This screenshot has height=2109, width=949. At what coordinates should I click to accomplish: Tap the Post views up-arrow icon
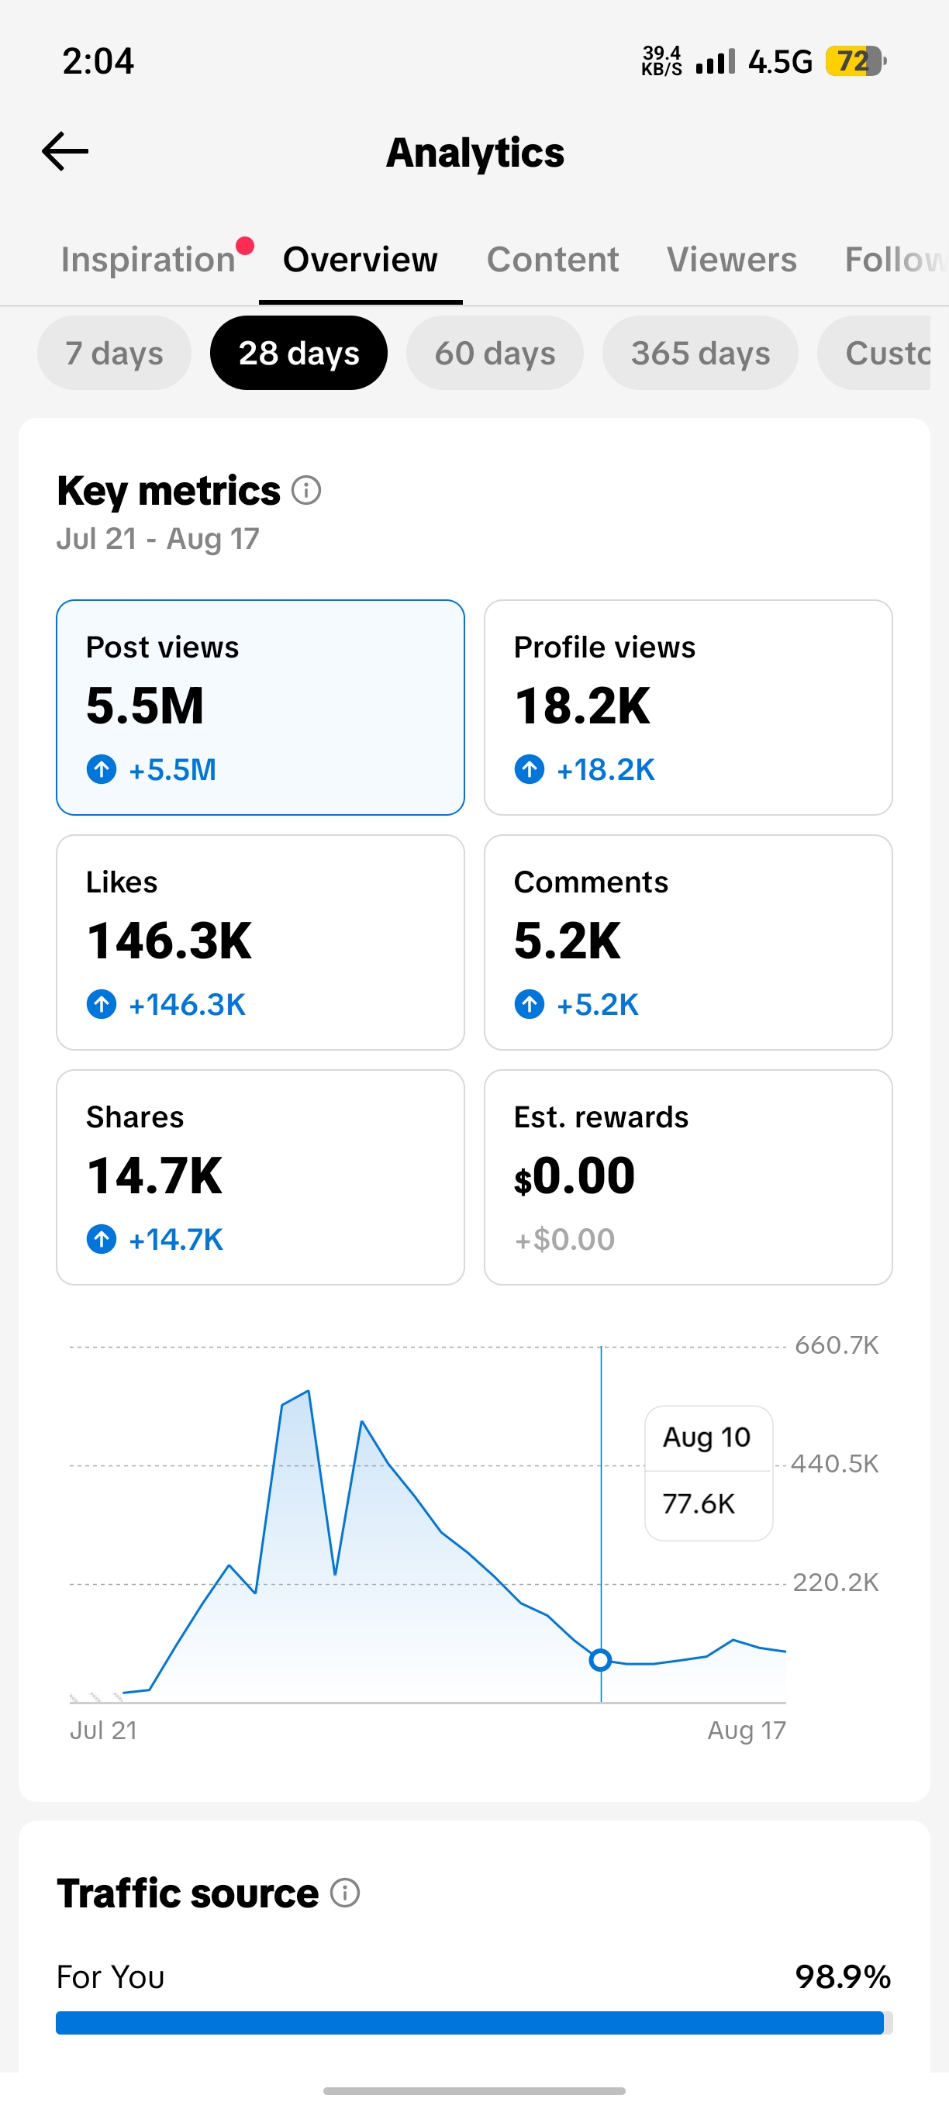coord(102,770)
